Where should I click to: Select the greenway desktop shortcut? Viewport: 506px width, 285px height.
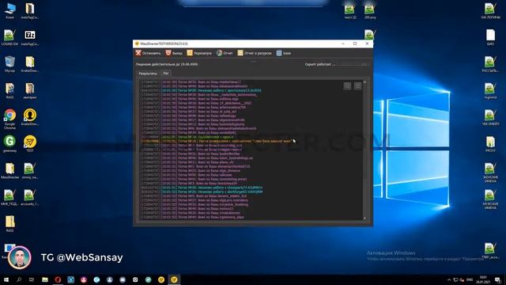(x=9, y=144)
